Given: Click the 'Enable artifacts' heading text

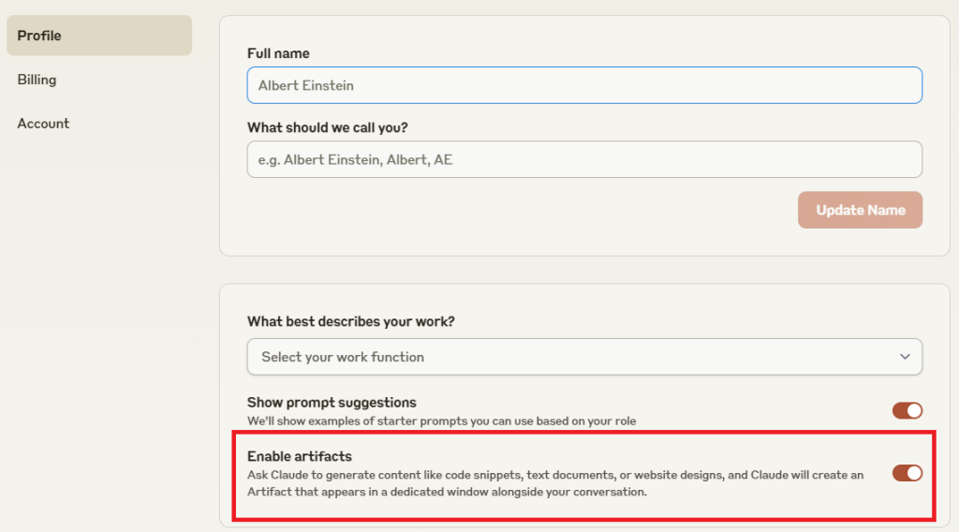Looking at the screenshot, I should (300, 456).
